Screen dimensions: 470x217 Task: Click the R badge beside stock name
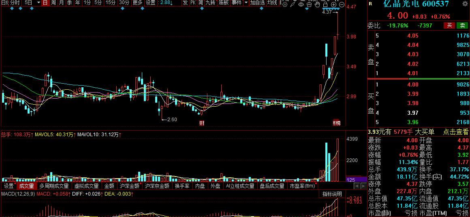(x=370, y=4)
